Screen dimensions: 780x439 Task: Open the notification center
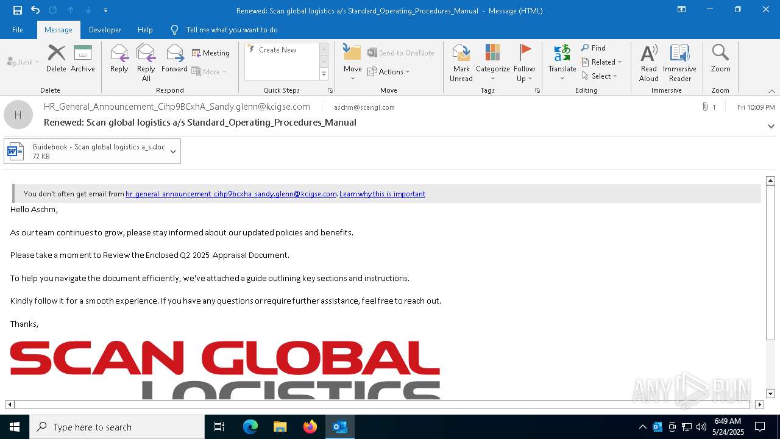point(760,427)
